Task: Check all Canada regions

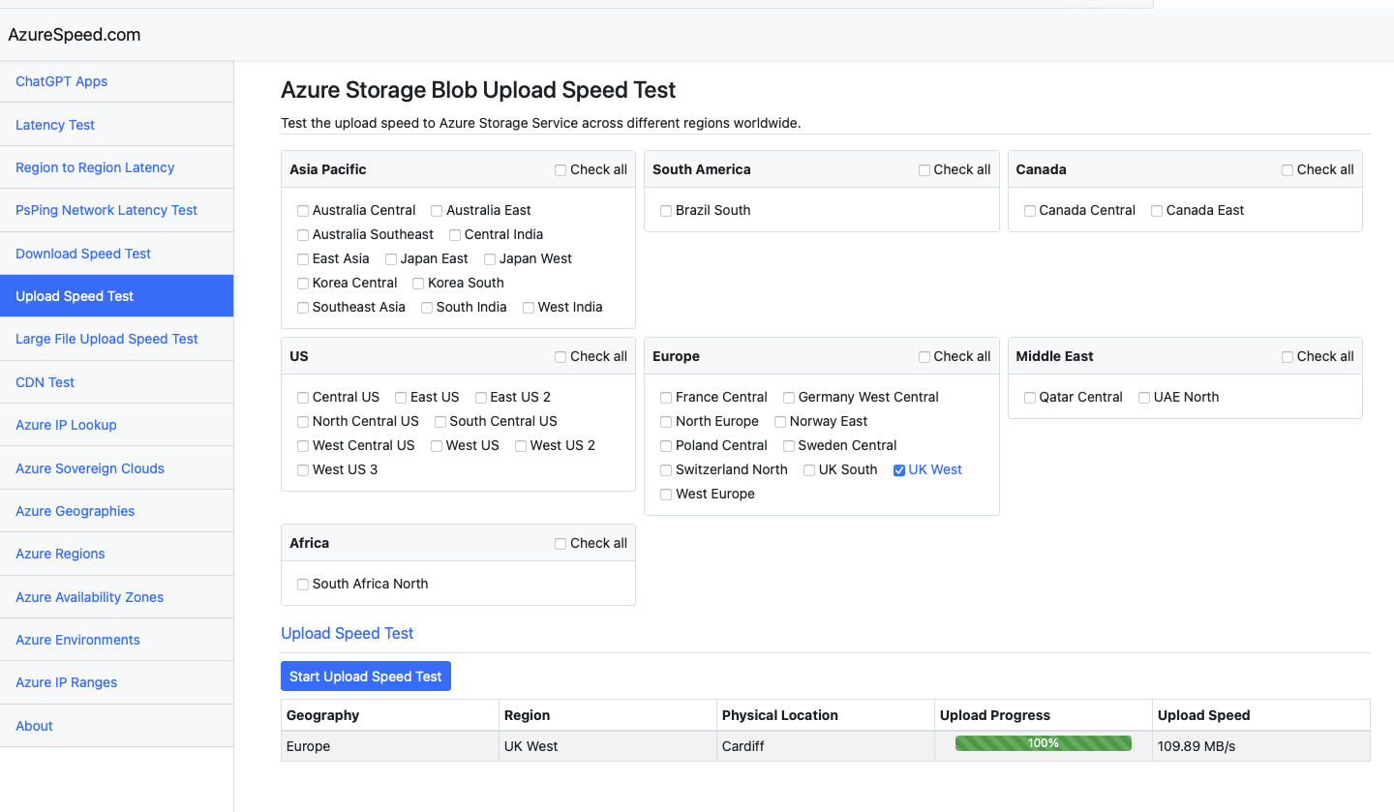Action: click(x=1288, y=170)
